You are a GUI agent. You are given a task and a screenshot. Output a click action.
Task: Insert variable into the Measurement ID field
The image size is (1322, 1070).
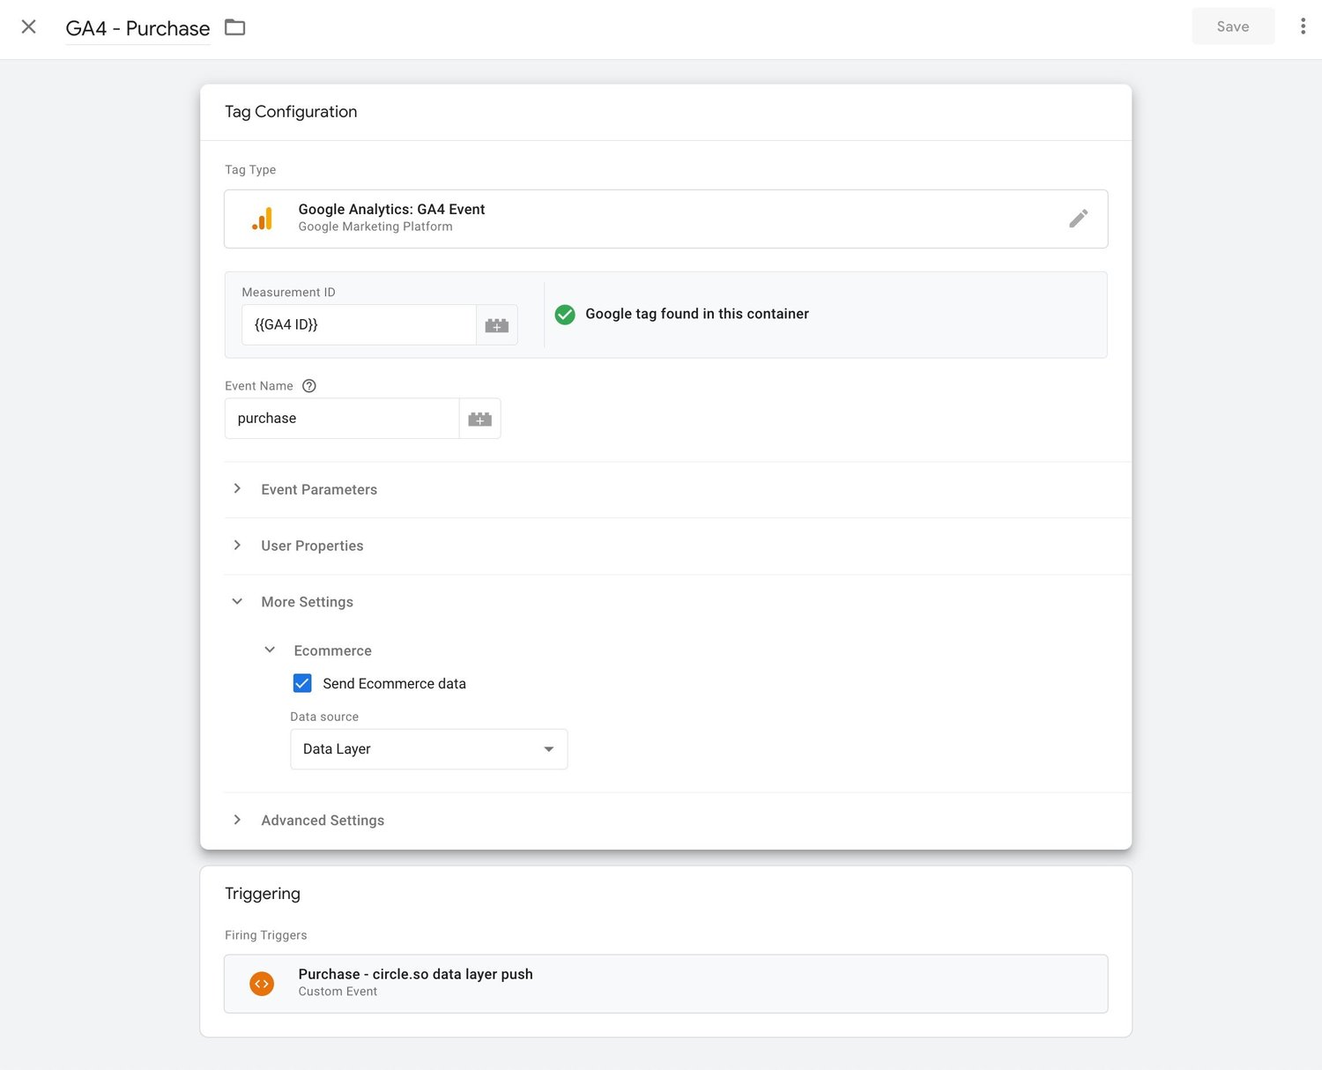pyautogui.click(x=497, y=325)
